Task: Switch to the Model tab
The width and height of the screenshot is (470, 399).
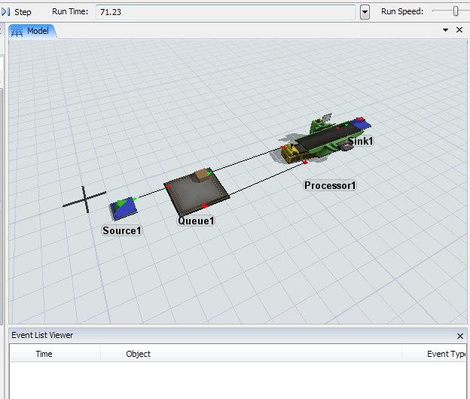Action: [x=35, y=30]
